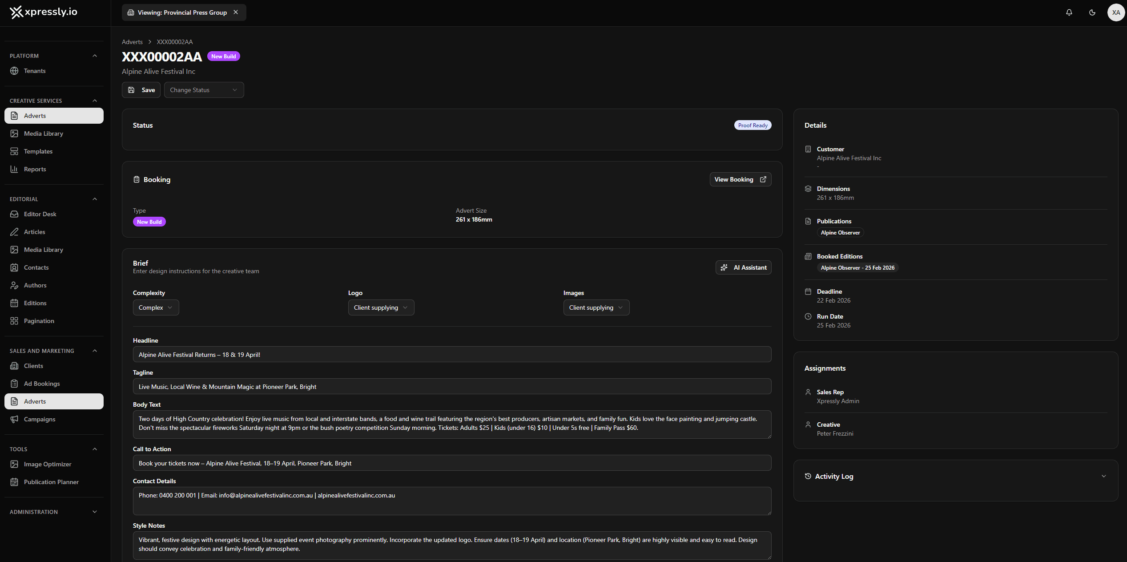Open Tenants in the Platform menu
Viewport: 1127px width, 562px height.
click(35, 71)
